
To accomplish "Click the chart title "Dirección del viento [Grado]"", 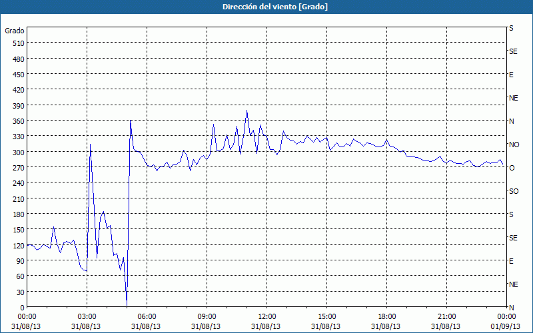I will 275,7.
